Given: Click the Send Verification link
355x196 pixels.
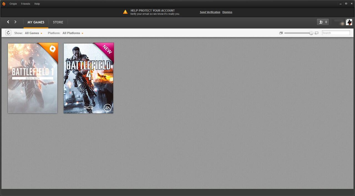Looking at the screenshot, I should click(x=210, y=12).
